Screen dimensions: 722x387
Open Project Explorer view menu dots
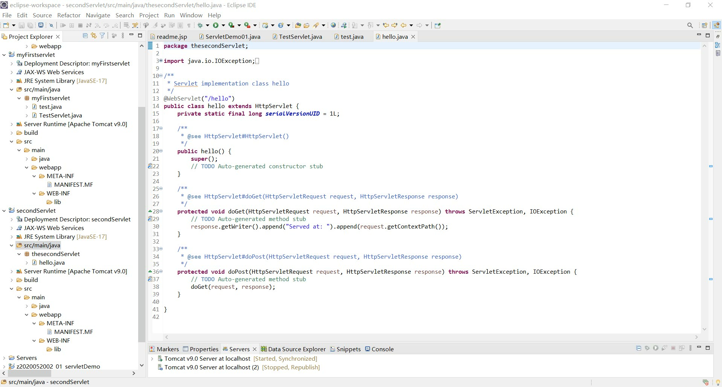point(123,35)
